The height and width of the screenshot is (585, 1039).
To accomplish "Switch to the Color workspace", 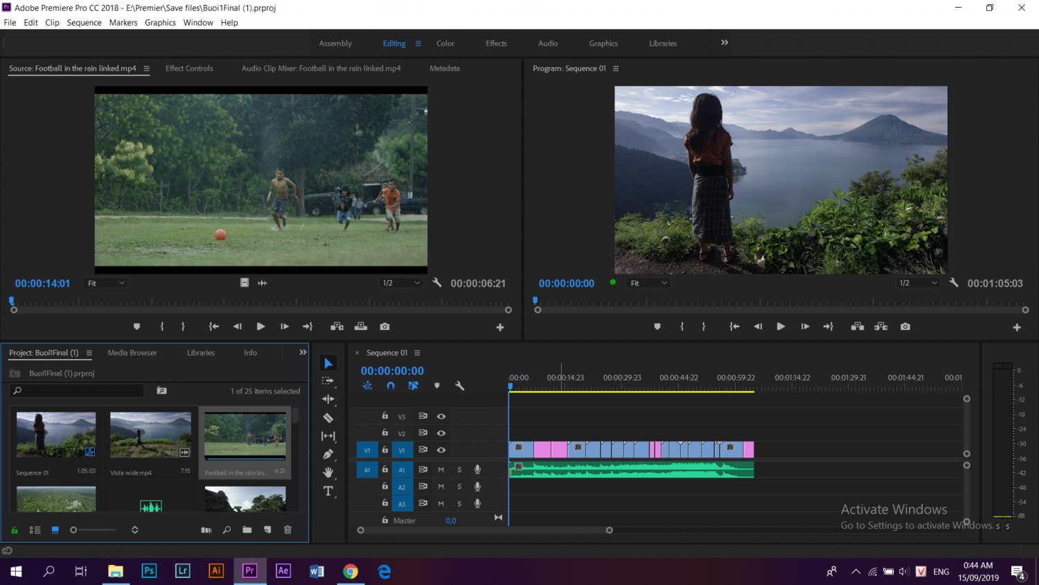I will 445,44.
